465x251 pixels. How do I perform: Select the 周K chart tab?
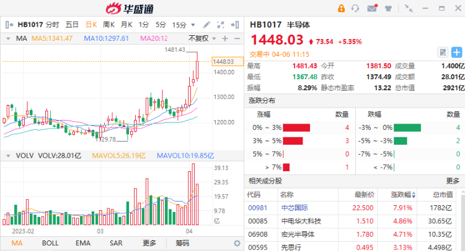[x=109, y=25]
